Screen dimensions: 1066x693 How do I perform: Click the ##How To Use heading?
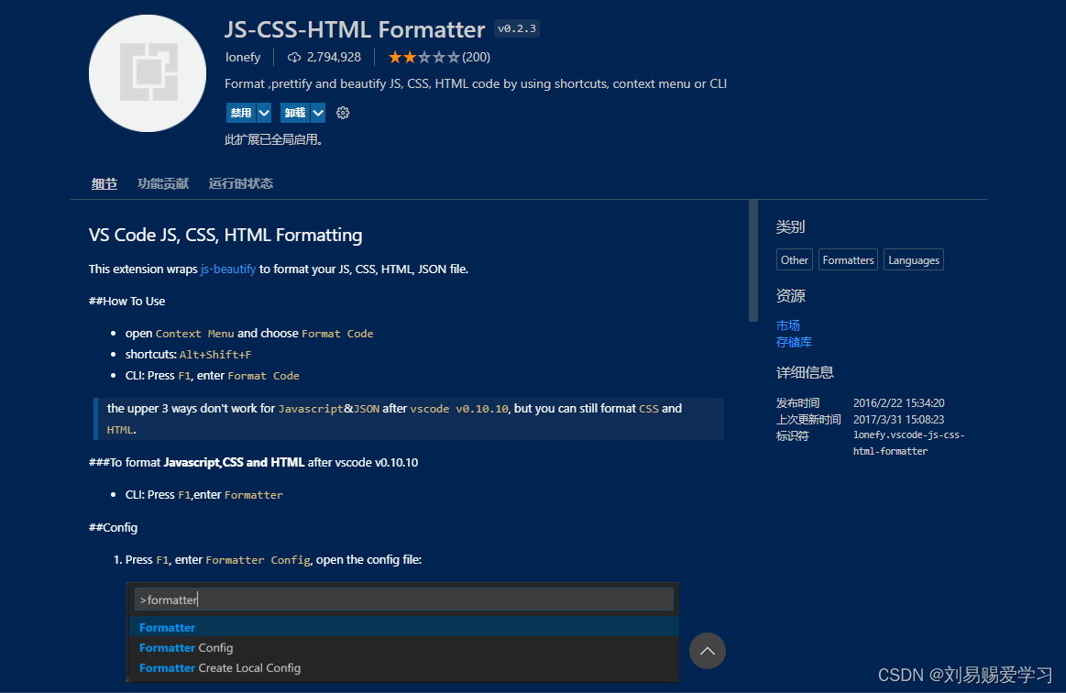126,302
